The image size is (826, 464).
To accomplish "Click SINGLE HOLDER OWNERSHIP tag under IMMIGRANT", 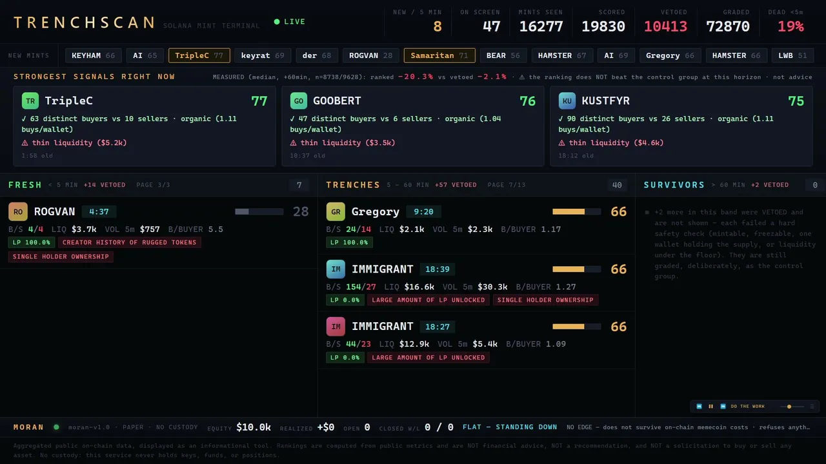I will coord(545,300).
